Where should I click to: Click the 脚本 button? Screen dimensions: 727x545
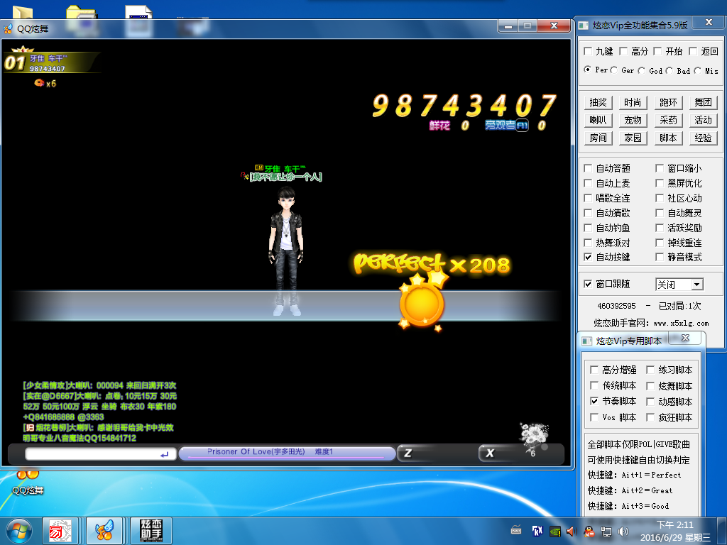pos(668,138)
